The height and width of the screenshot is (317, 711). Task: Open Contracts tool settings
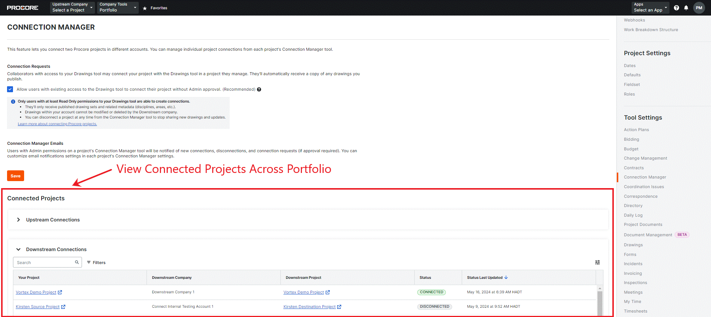(x=633, y=168)
